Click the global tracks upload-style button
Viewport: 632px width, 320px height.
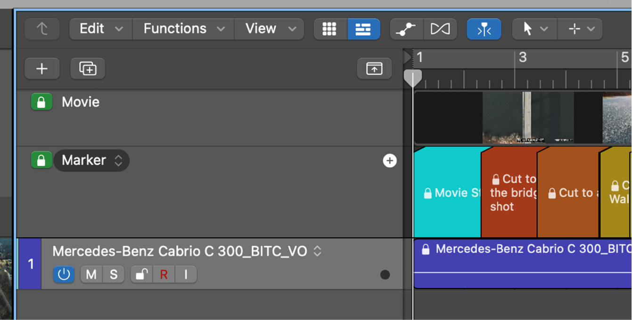[374, 69]
